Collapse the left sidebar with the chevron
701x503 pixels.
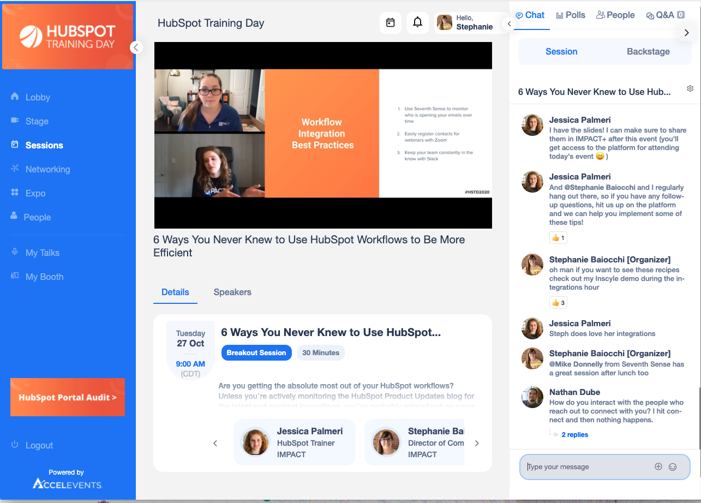(136, 47)
